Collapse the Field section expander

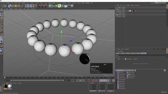click(x=116, y=57)
